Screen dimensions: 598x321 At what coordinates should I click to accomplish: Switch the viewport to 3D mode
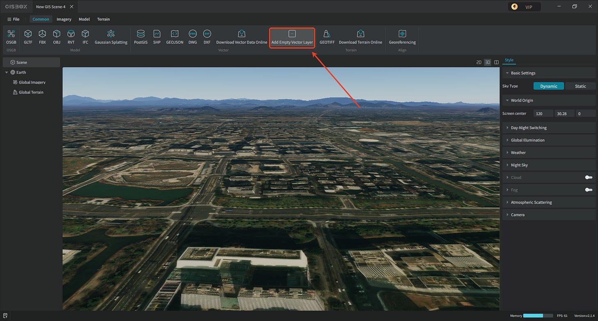[488, 62]
